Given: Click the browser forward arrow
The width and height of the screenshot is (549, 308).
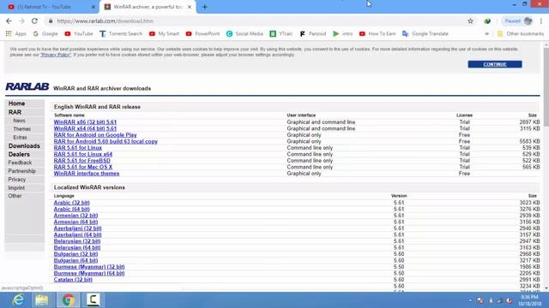Looking at the screenshot, I should [21, 21].
